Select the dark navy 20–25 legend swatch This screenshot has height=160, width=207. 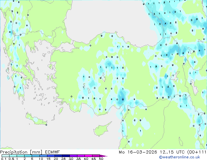59,156
